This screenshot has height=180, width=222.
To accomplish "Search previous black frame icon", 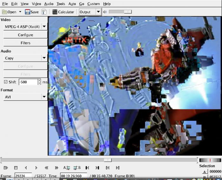I will [87, 168].
